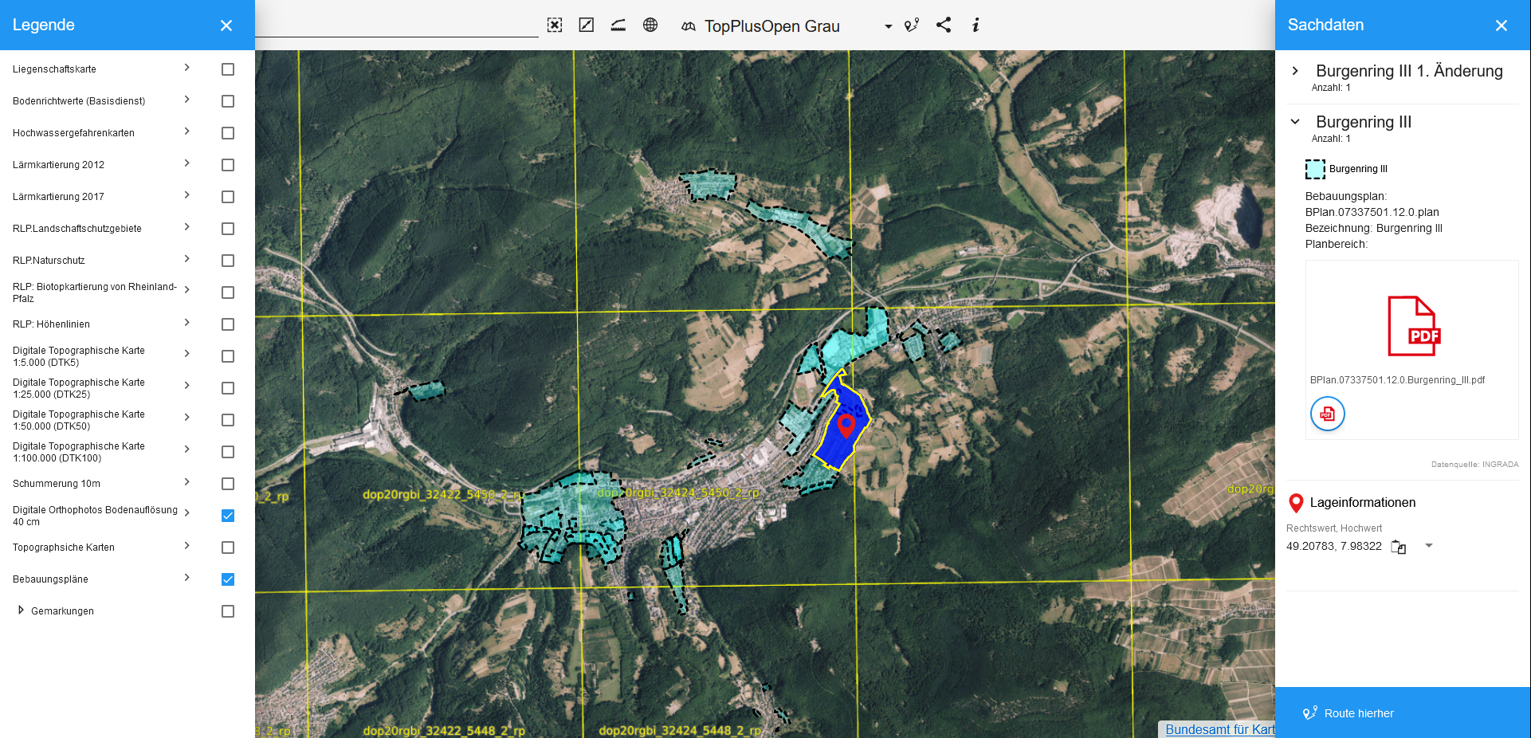Uncheck the Bebauungspläne layer checkbox
Image resolution: width=1531 pixels, height=738 pixels.
click(228, 579)
